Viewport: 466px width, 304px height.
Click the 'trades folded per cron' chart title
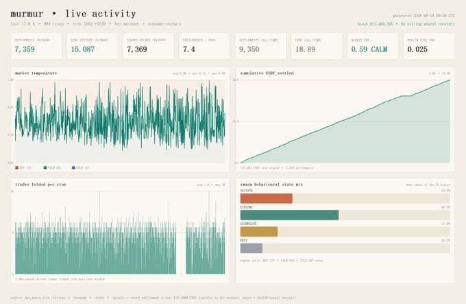pyautogui.click(x=40, y=185)
